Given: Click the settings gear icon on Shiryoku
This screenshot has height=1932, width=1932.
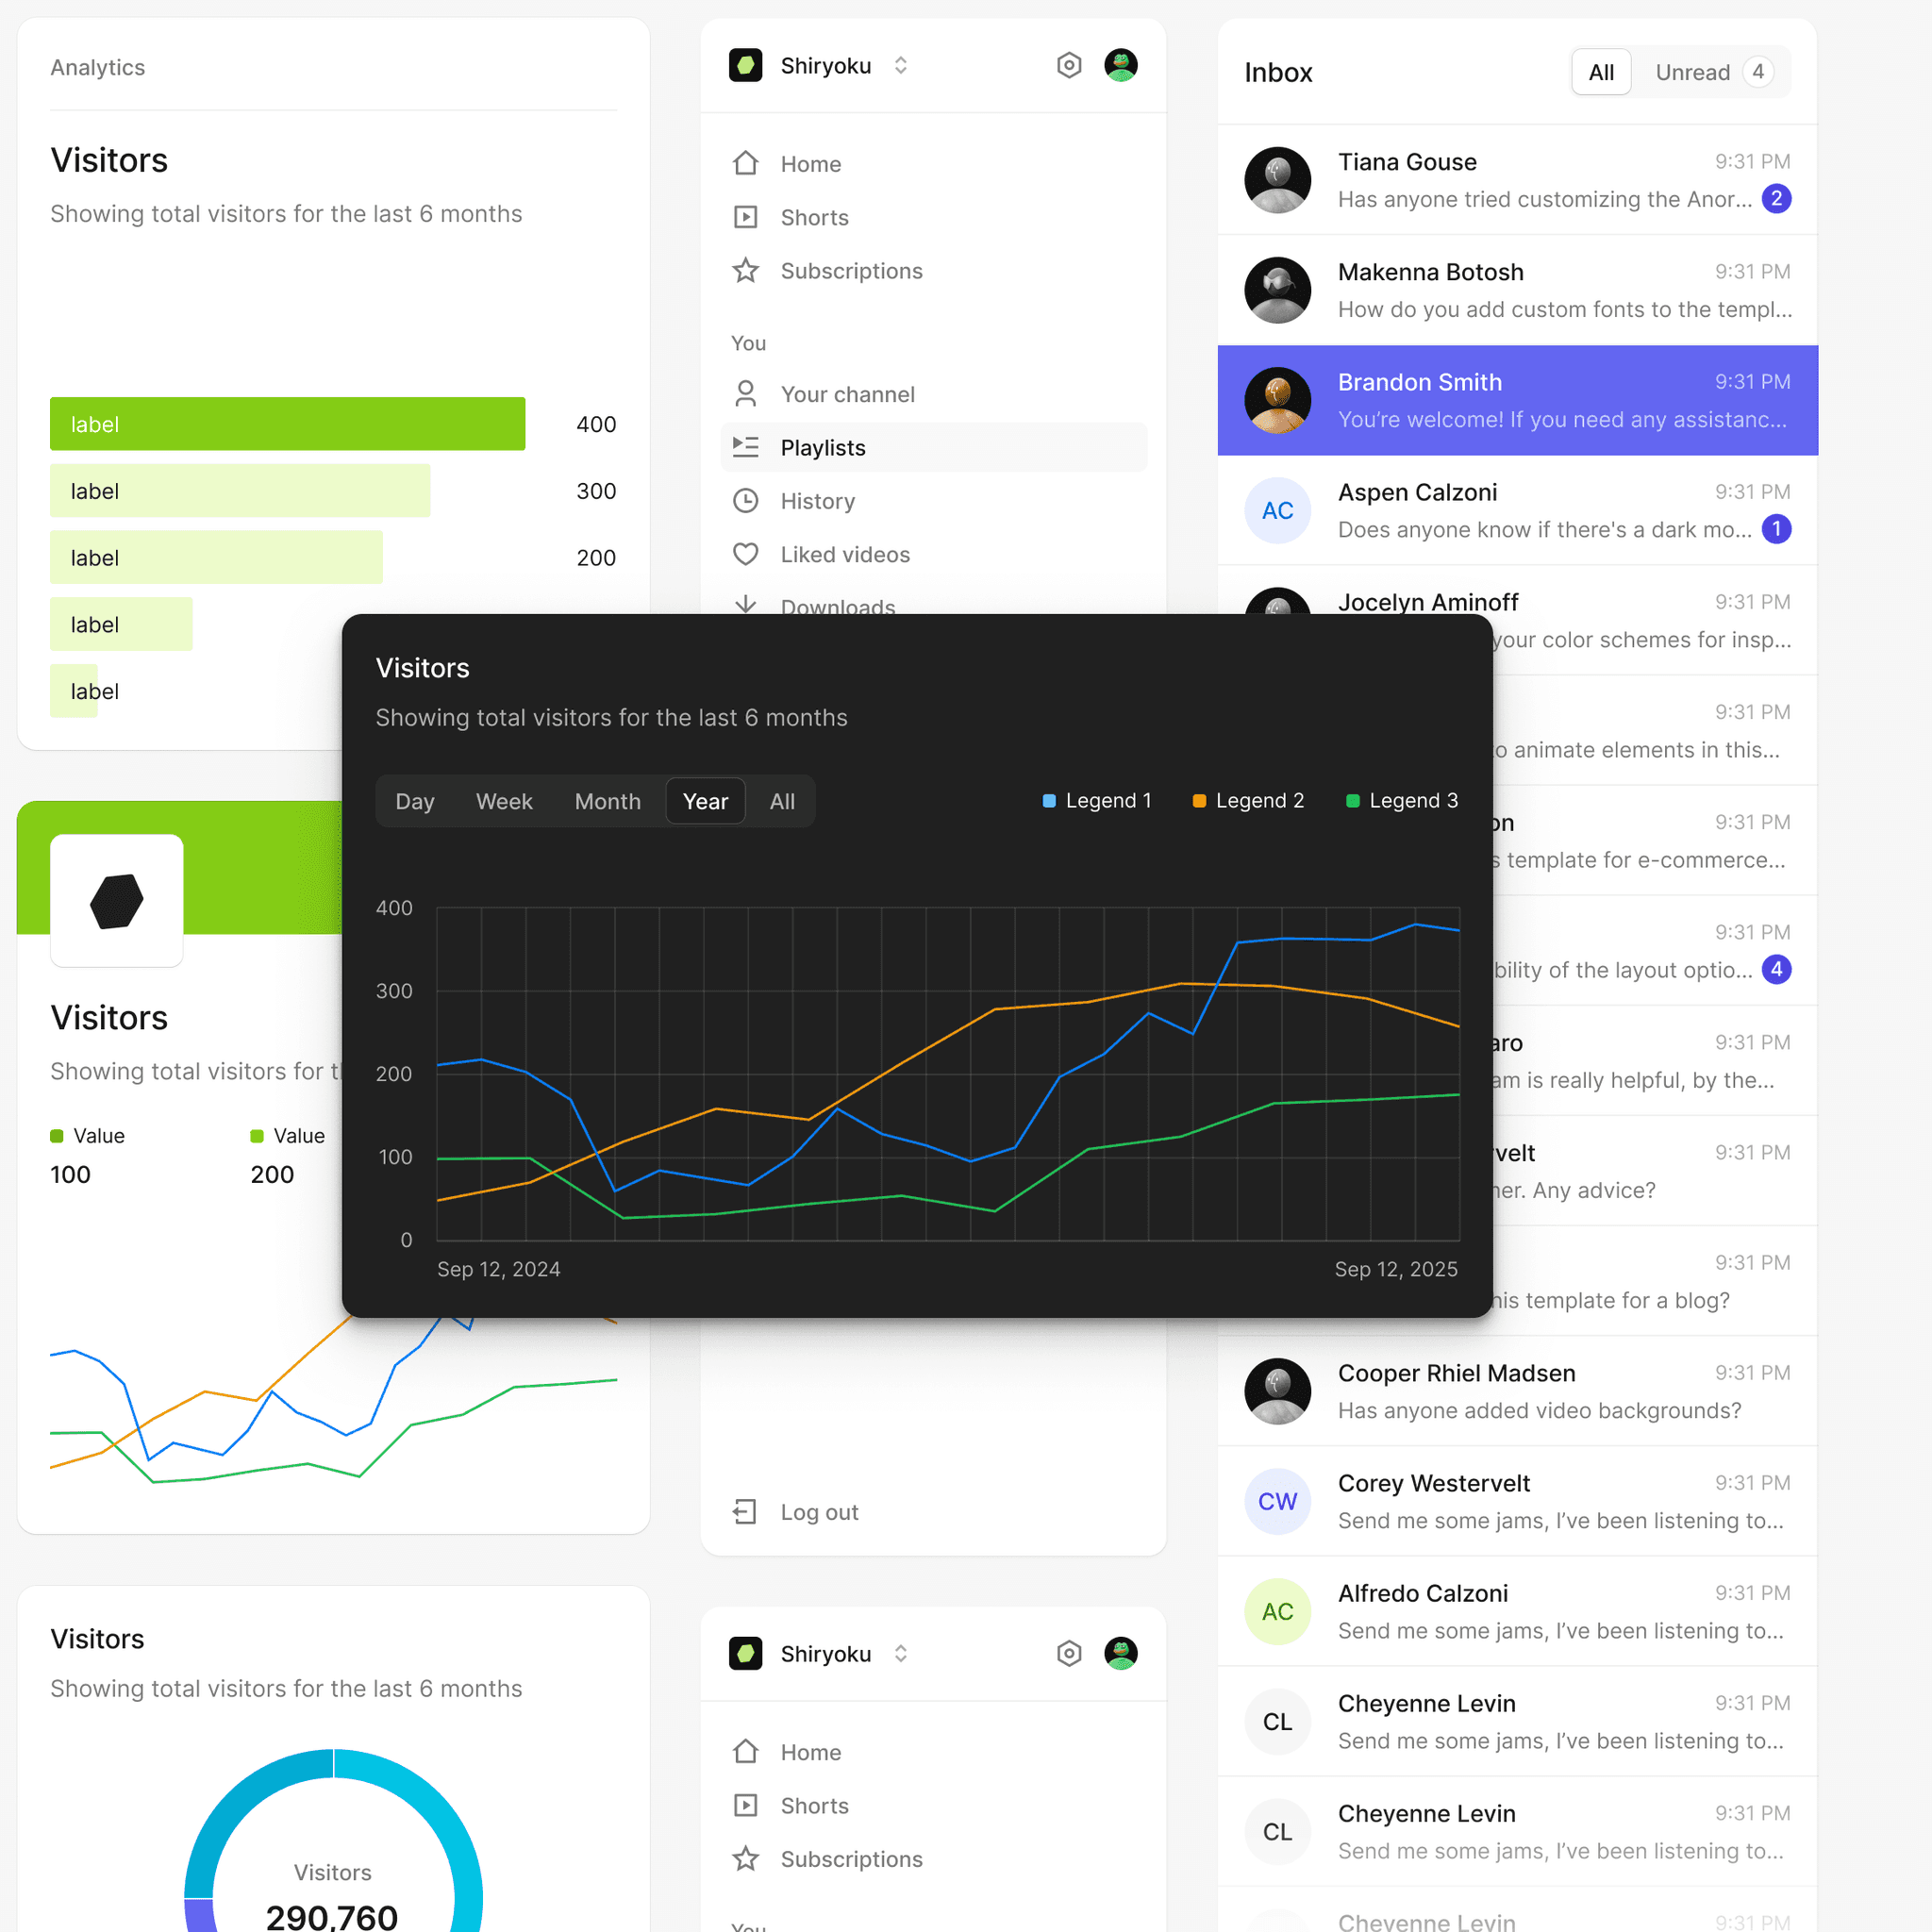Looking at the screenshot, I should pos(1069,65).
